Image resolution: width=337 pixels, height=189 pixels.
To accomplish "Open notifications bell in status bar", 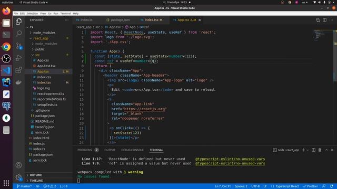I will pos(331,186).
